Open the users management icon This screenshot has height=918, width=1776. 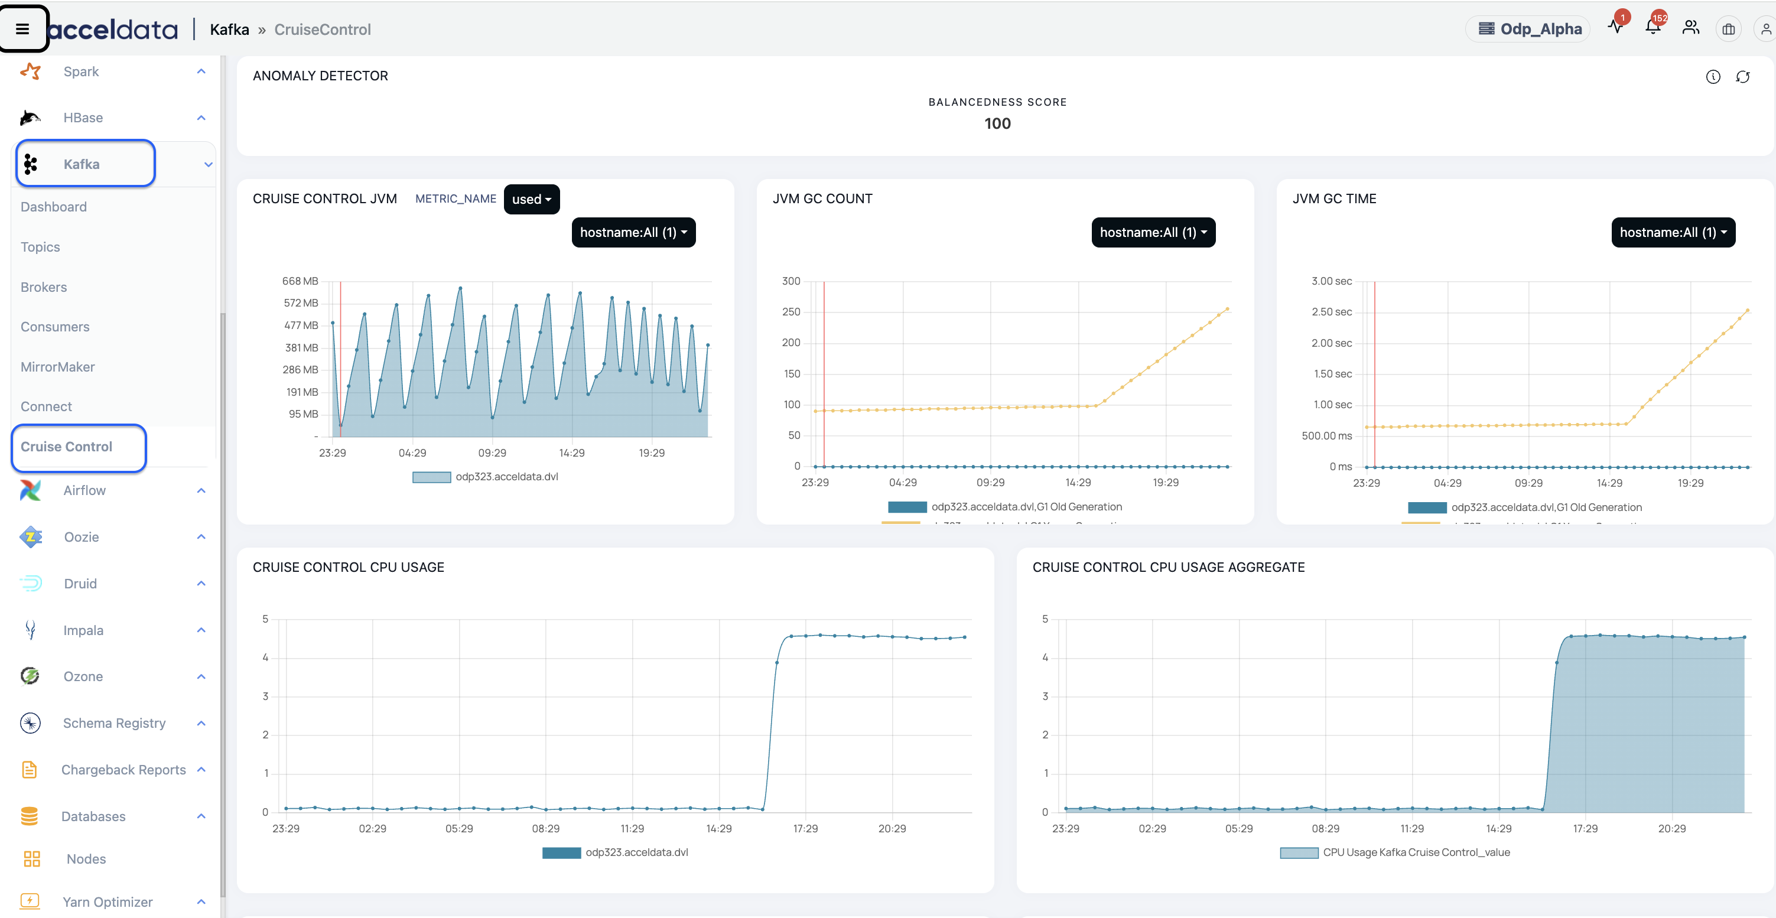pyautogui.click(x=1690, y=28)
